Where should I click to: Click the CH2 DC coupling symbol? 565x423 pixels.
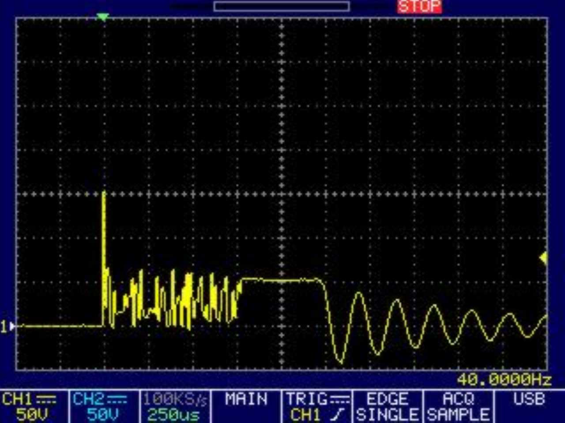117,400
